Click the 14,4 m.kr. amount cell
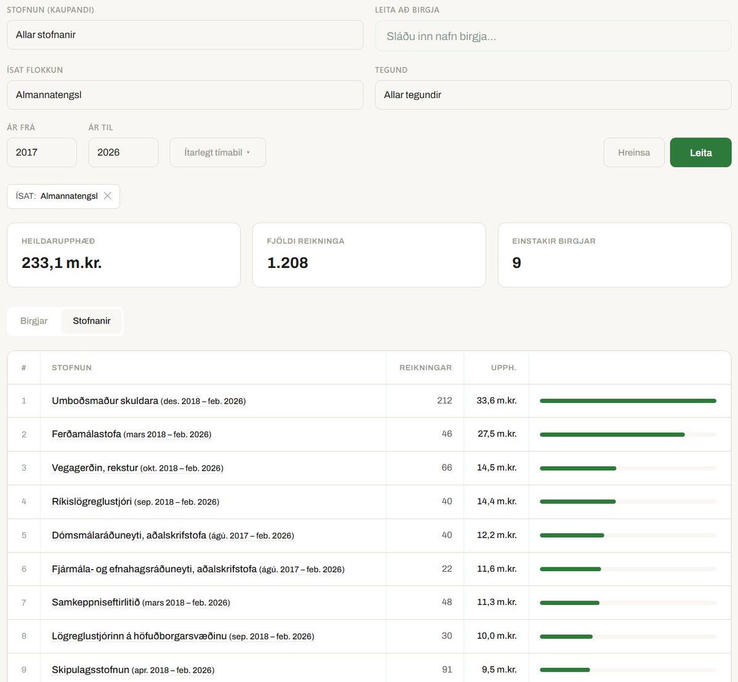 pyautogui.click(x=497, y=501)
